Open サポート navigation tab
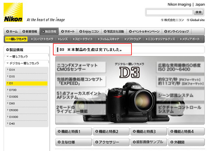The height and width of the screenshot is (151, 210). point(68,32)
